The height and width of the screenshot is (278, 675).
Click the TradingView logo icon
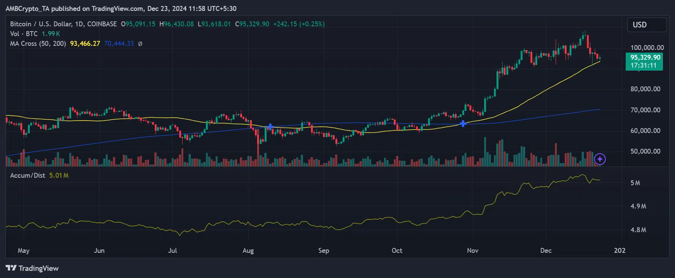(11, 268)
